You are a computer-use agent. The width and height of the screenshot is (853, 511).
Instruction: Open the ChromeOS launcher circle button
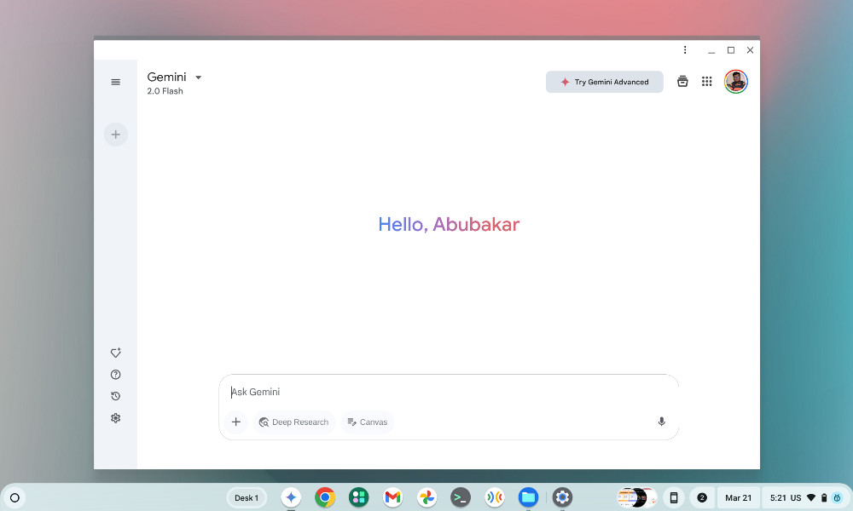coord(15,497)
